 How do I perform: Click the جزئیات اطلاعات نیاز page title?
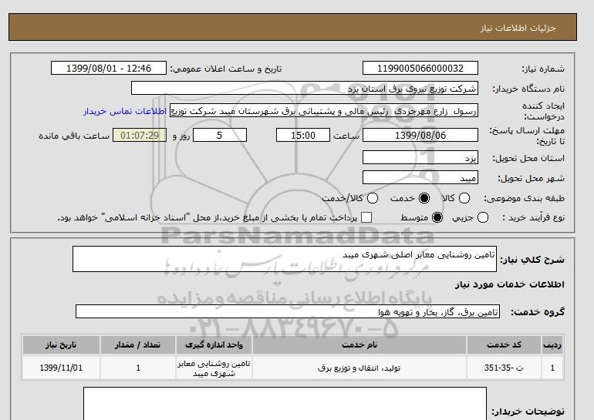518,28
